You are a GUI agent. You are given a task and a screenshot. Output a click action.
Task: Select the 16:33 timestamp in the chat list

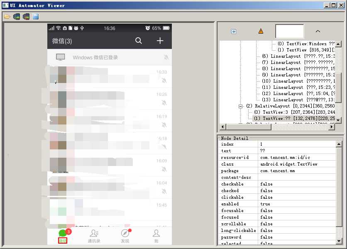161,72
